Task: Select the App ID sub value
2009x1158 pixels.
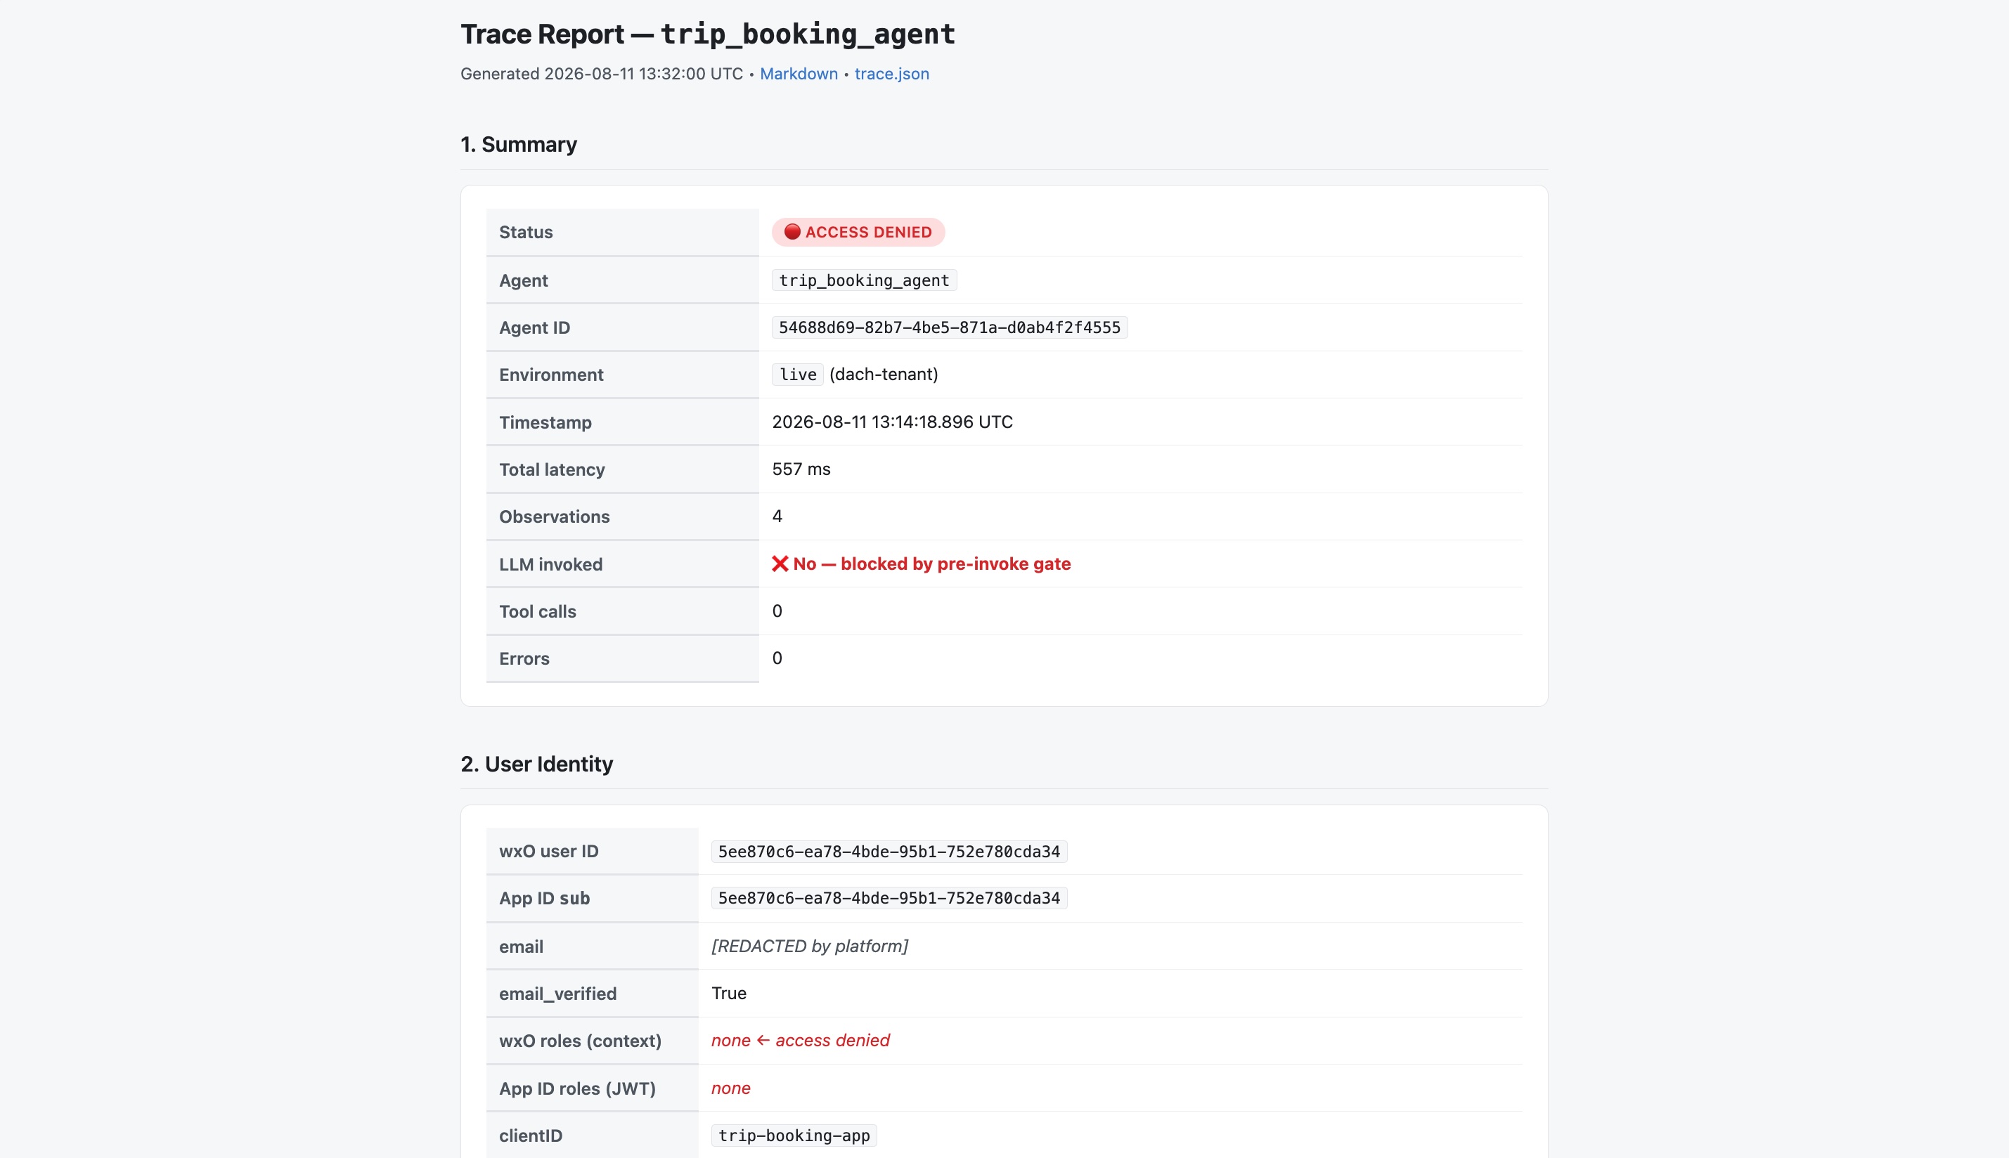Action: click(x=889, y=897)
